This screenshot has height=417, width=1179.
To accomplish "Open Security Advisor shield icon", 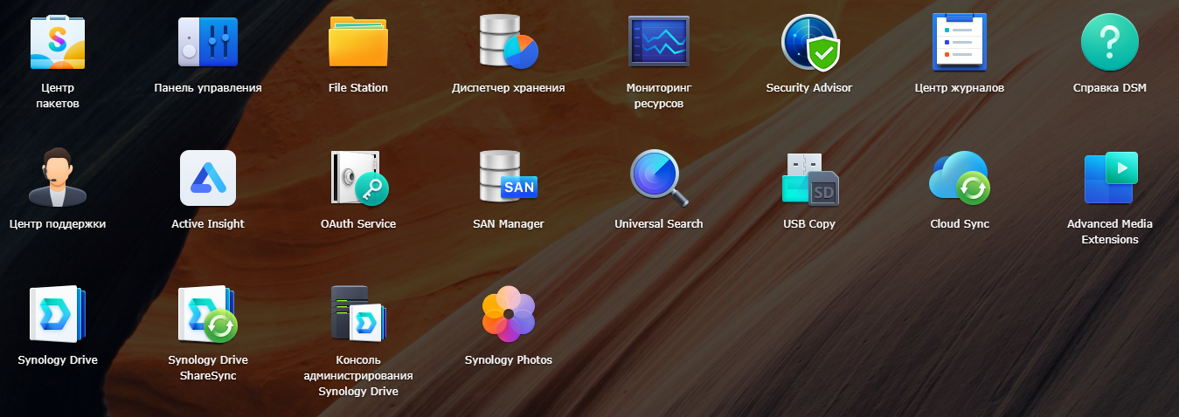I will 809,42.
